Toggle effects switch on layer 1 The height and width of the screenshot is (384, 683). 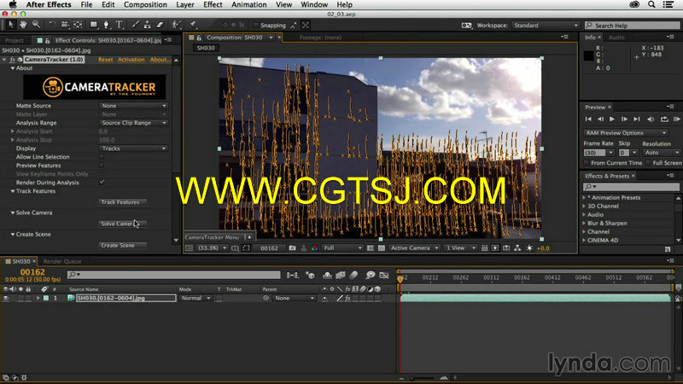347,298
